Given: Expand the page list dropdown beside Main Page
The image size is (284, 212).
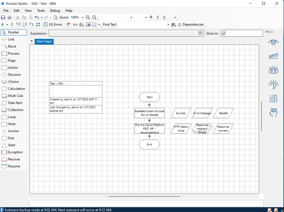Looking at the screenshot, I should click(32, 41).
